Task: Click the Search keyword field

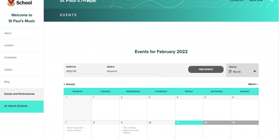Action: 131,71
